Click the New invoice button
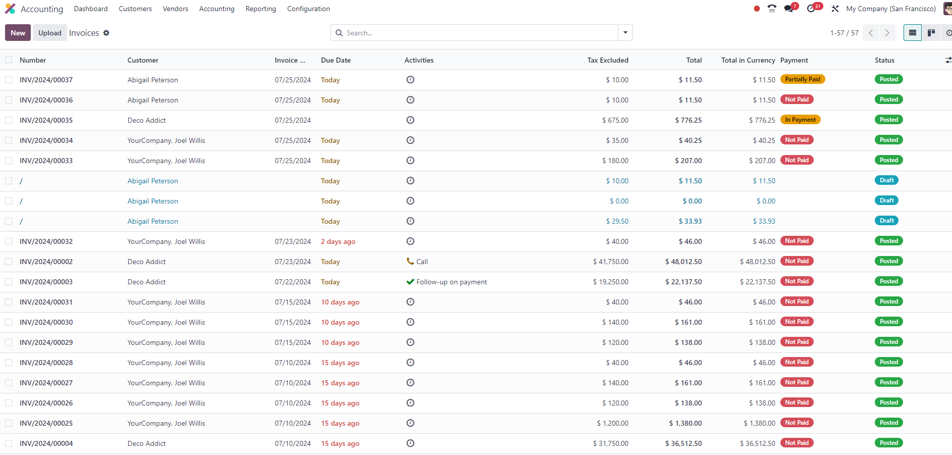The width and height of the screenshot is (952, 455). (18, 33)
